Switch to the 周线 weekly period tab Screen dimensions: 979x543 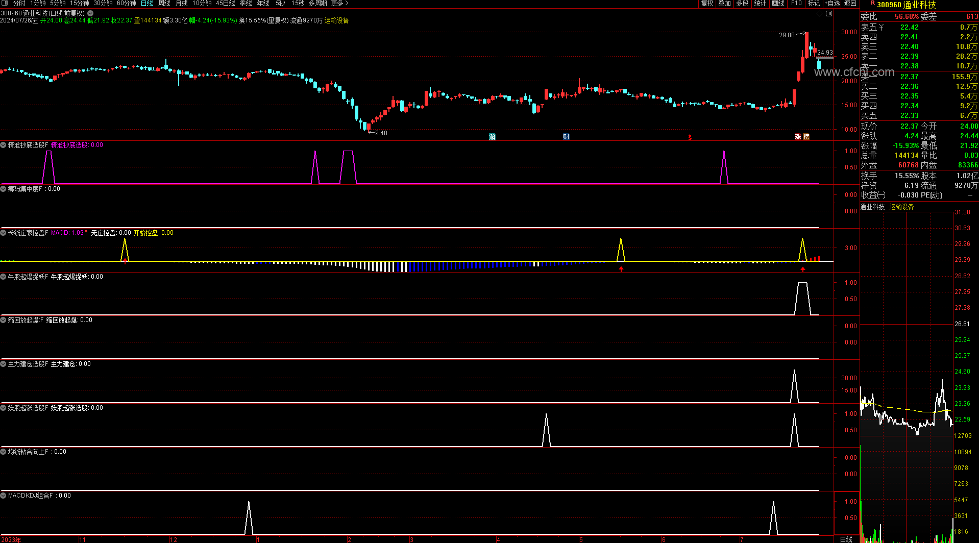(164, 4)
